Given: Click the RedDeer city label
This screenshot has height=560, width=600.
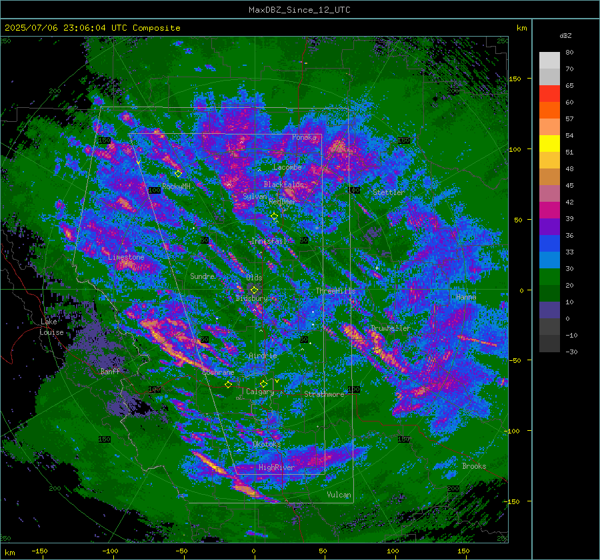Looking at the screenshot, I should pos(283,202).
